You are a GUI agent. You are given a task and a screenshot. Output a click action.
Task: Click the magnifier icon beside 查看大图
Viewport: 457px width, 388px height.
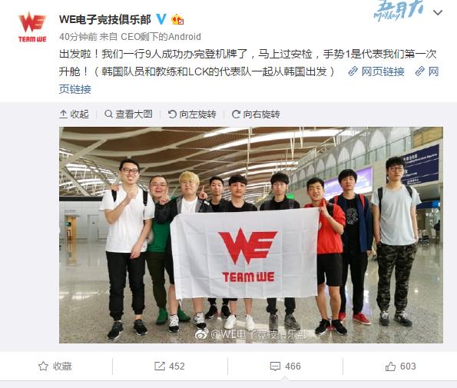(109, 114)
